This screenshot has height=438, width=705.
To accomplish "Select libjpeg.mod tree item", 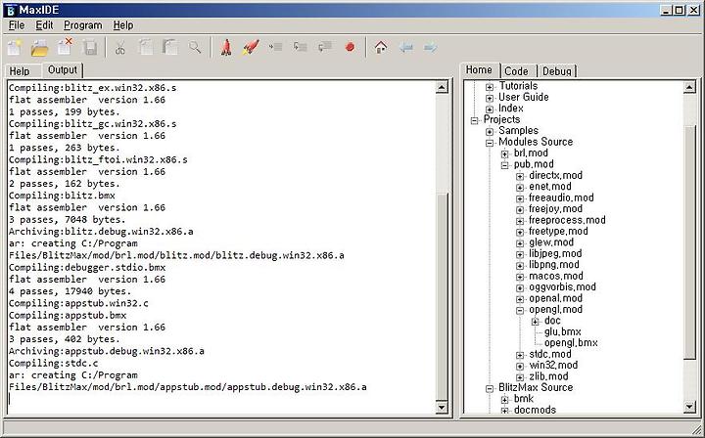I will point(555,253).
